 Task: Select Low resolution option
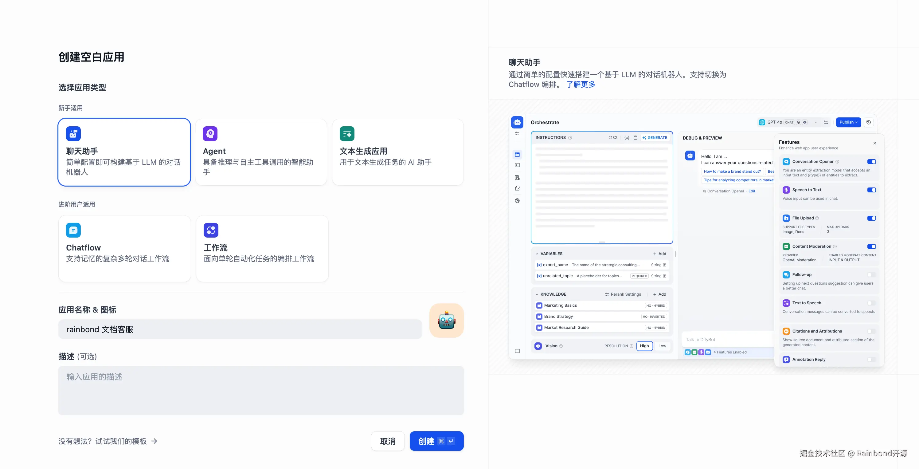tap(662, 346)
